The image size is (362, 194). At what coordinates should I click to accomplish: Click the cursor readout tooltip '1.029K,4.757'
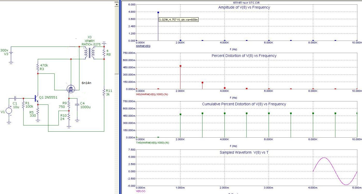tap(178, 20)
